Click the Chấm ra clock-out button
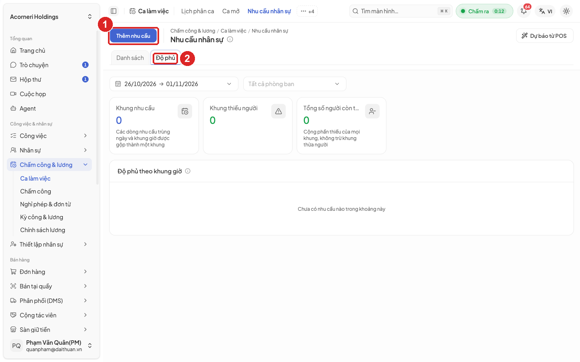 coord(484,11)
